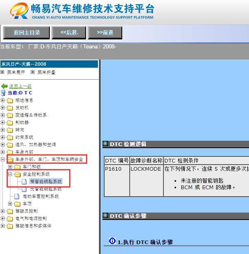Click the 约束系统 tree label

click(24, 137)
